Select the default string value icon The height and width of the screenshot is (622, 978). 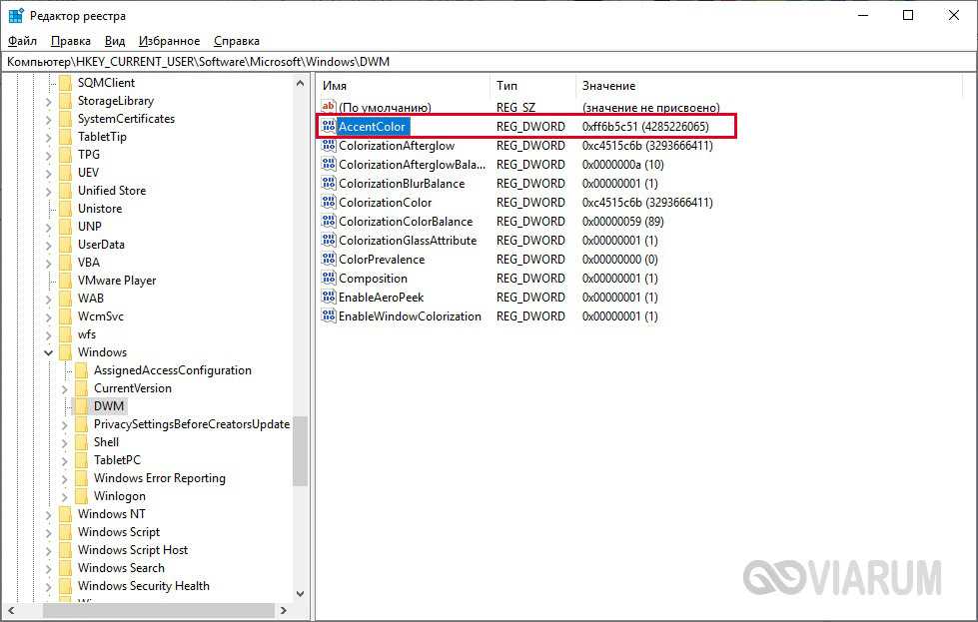(x=329, y=107)
